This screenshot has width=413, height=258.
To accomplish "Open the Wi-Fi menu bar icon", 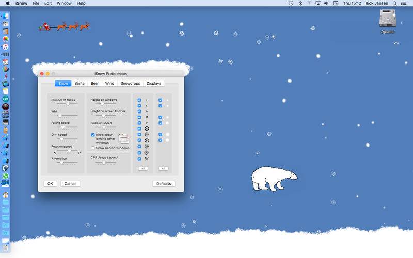I will [x=309, y=3].
